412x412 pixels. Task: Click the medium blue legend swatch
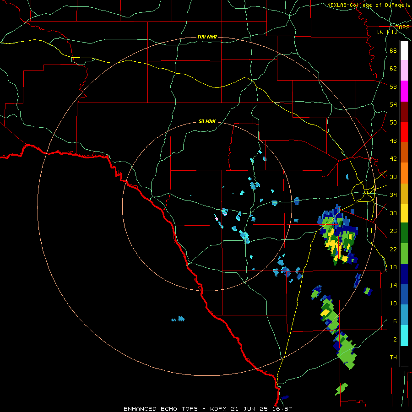click(404, 294)
